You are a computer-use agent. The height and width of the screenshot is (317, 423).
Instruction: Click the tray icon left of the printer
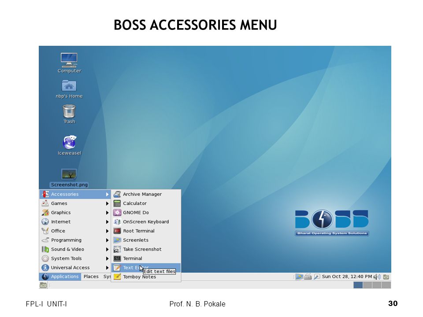coord(299,276)
